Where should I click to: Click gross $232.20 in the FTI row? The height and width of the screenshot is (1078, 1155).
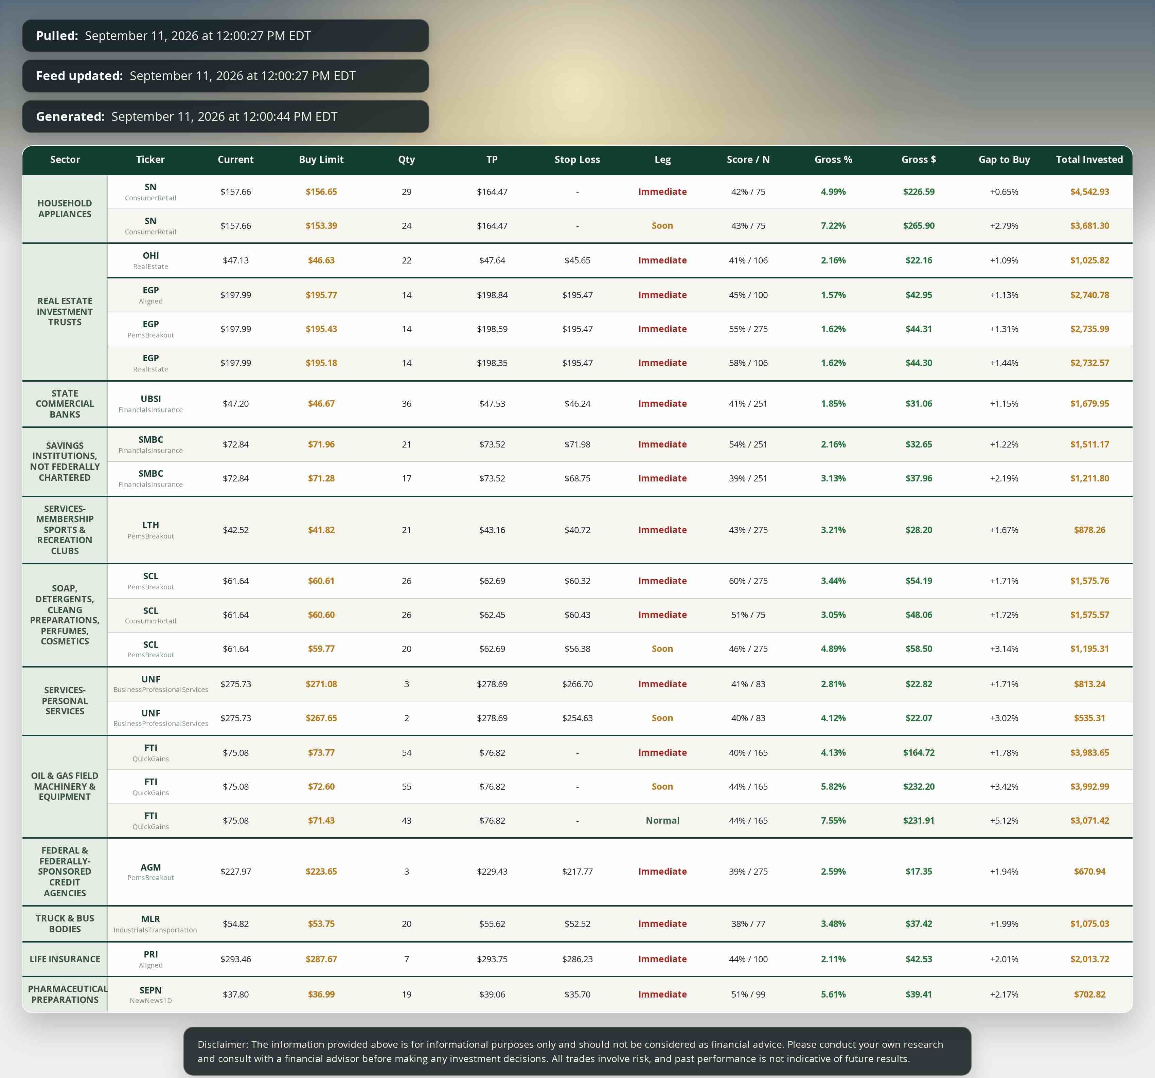[919, 786]
